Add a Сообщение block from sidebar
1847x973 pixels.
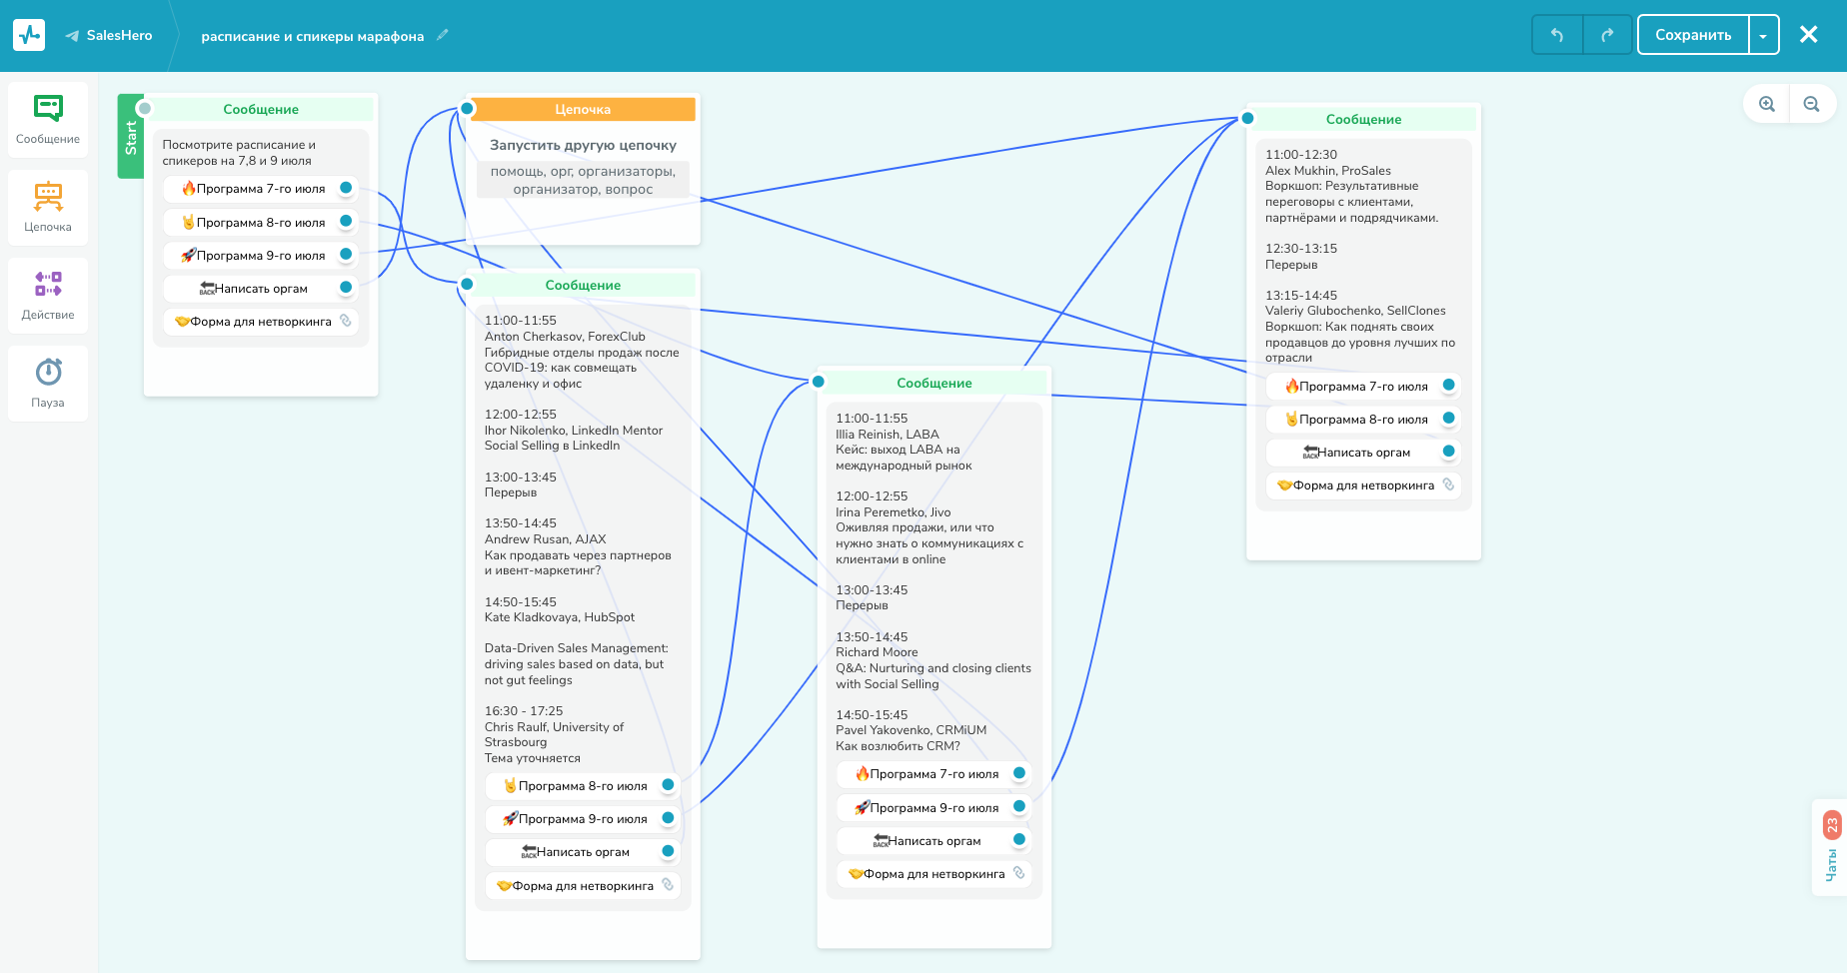coord(48,120)
